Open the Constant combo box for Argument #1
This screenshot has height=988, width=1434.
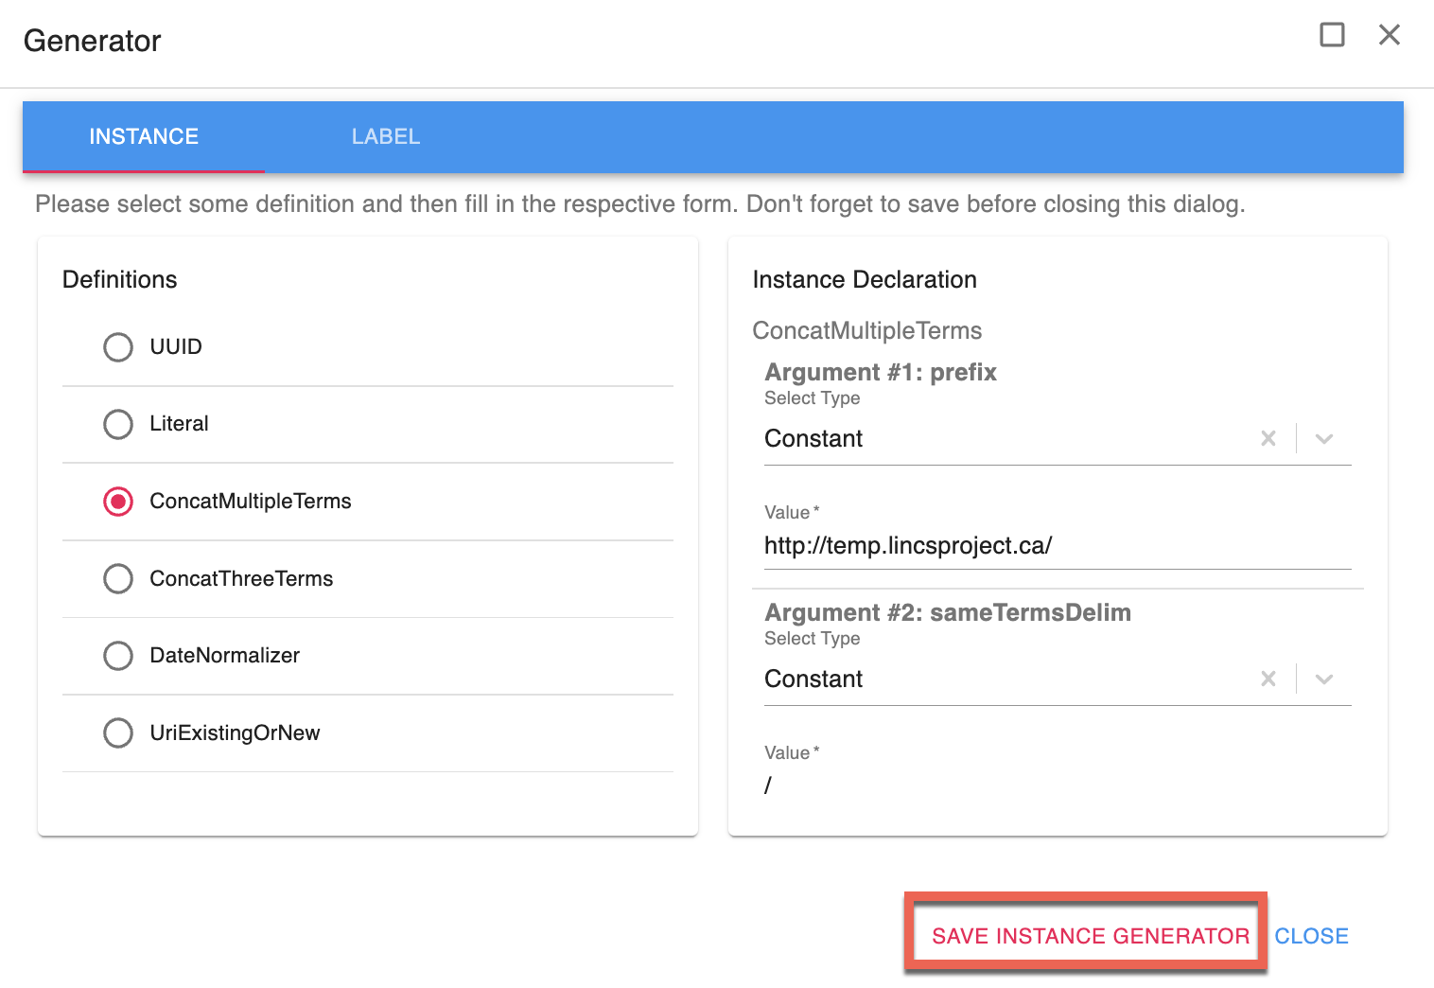pos(1003,439)
